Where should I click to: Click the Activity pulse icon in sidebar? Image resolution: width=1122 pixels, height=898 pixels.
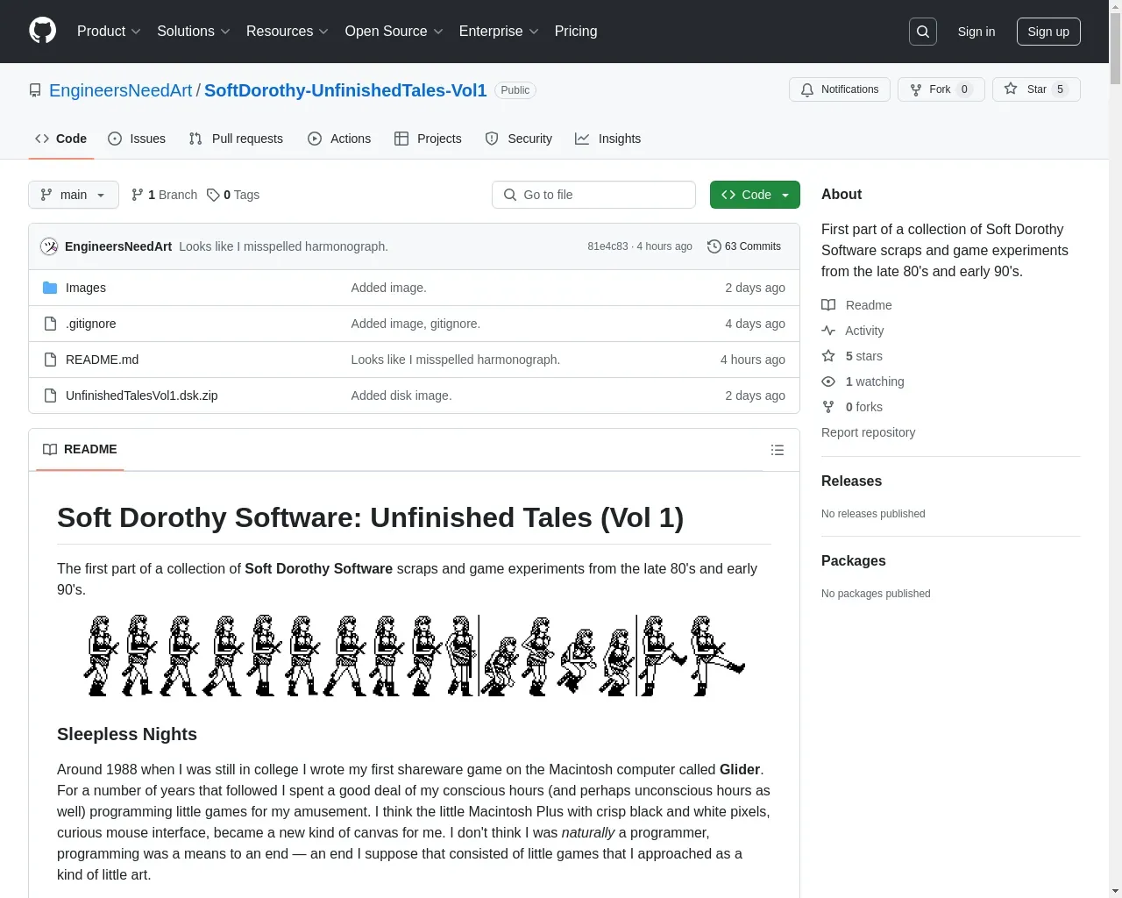pos(828,331)
